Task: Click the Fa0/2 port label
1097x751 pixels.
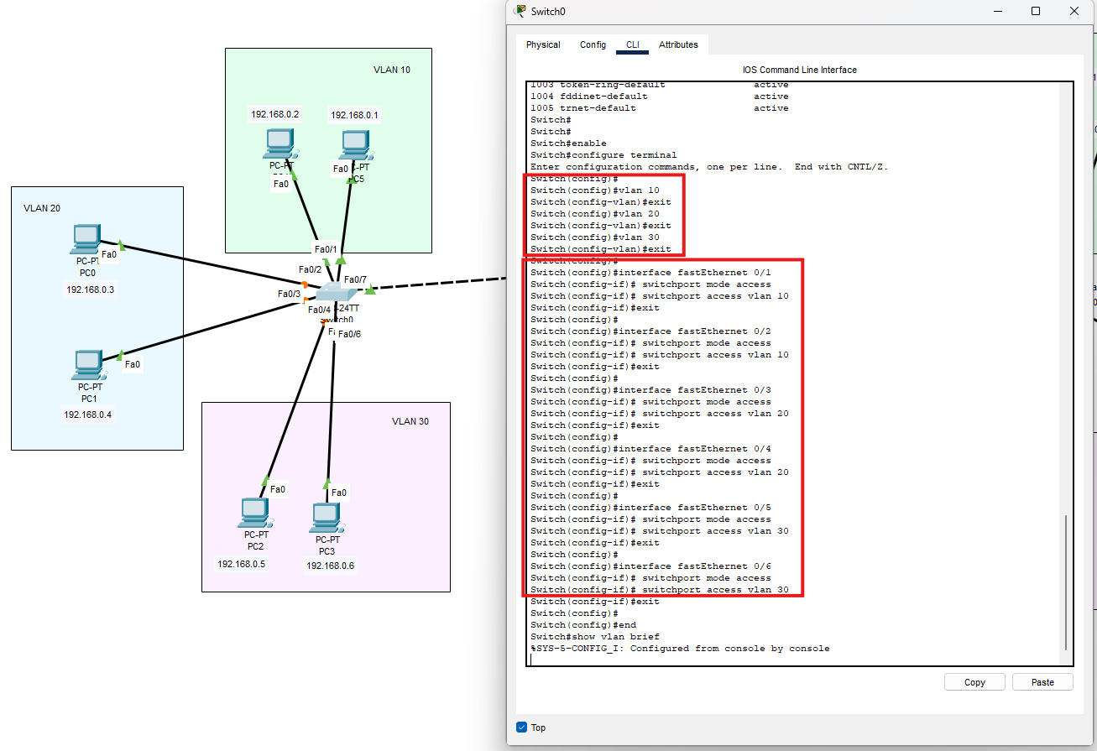Action: pyautogui.click(x=311, y=269)
